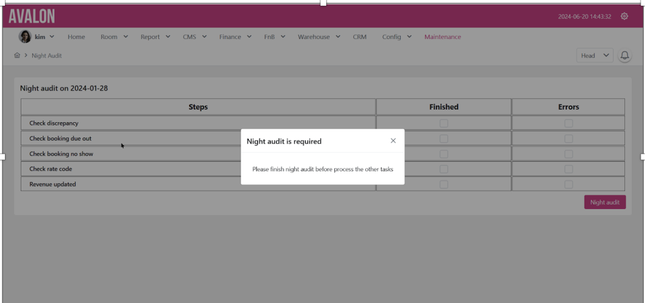The height and width of the screenshot is (303, 645).
Task: Toggle Finished checkbox for Revenue updated
Action: pyautogui.click(x=443, y=185)
